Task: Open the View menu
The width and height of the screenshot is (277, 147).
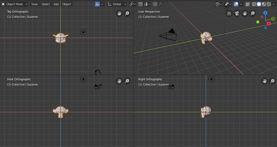Action: (35, 4)
